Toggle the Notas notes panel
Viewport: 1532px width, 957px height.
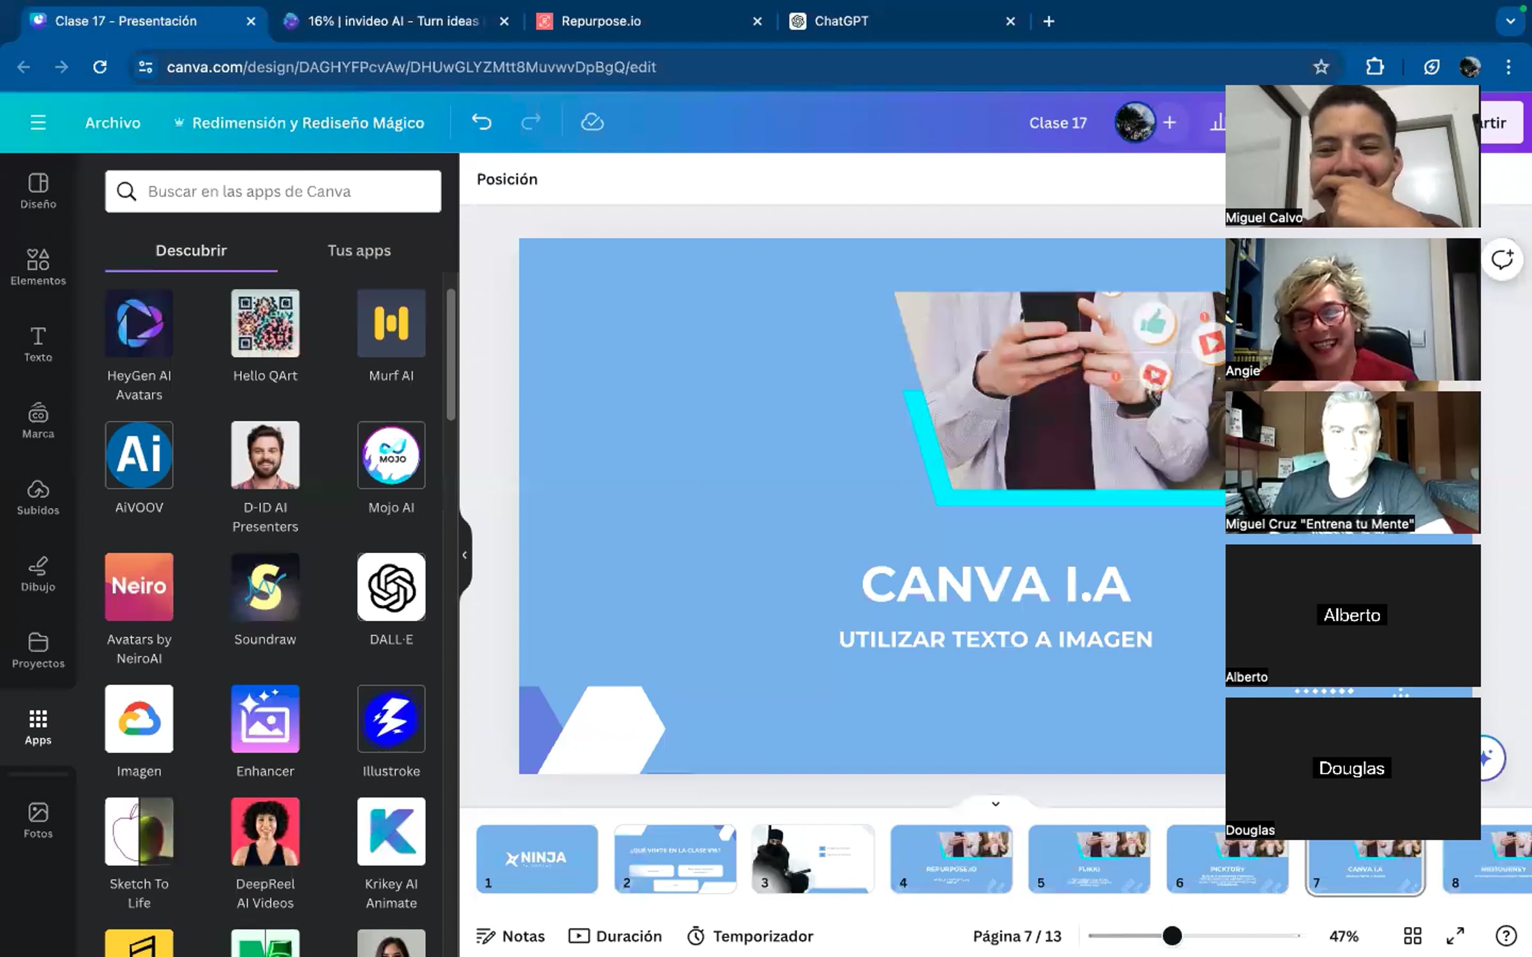(x=511, y=936)
